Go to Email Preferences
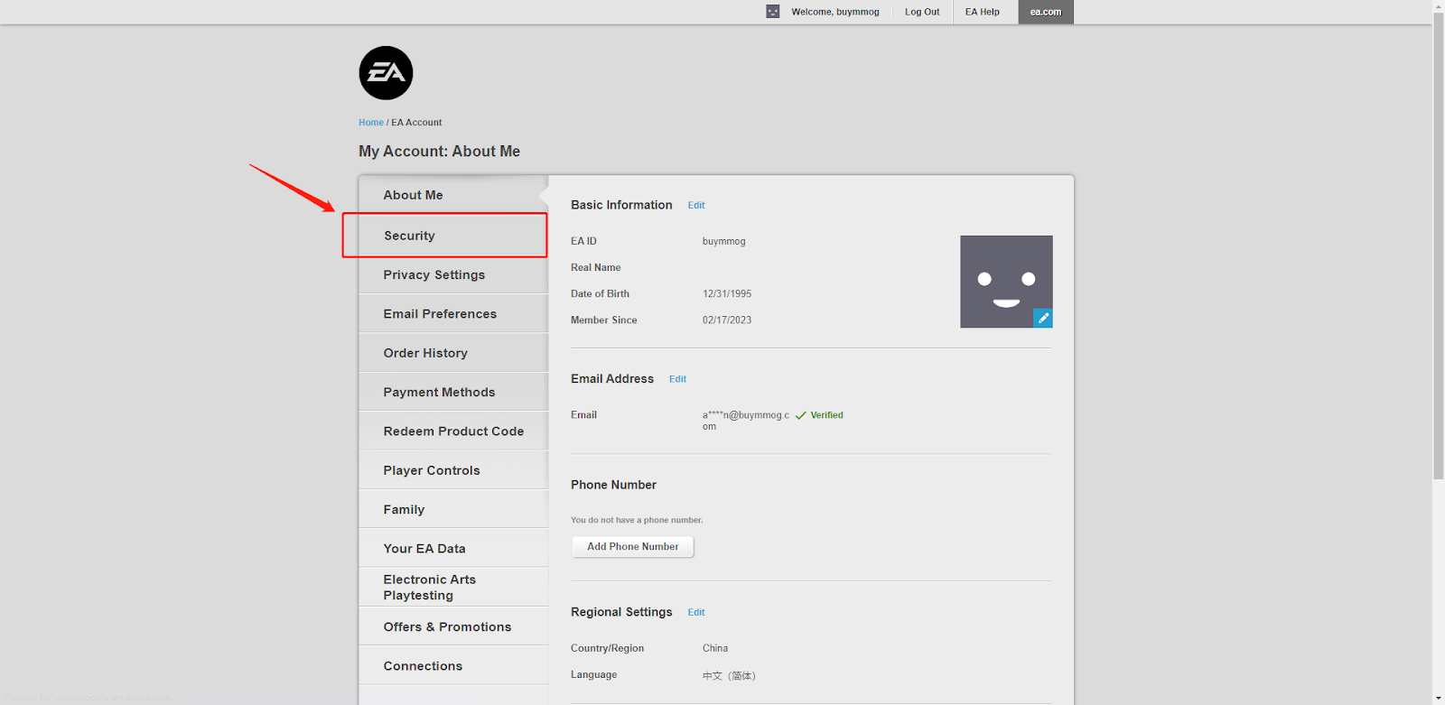Viewport: 1445px width, 705px height. tap(453, 314)
